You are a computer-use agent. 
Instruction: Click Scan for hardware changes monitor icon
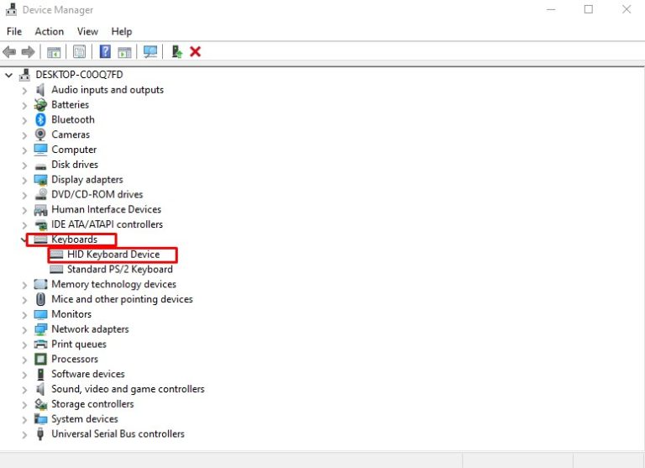pos(150,52)
